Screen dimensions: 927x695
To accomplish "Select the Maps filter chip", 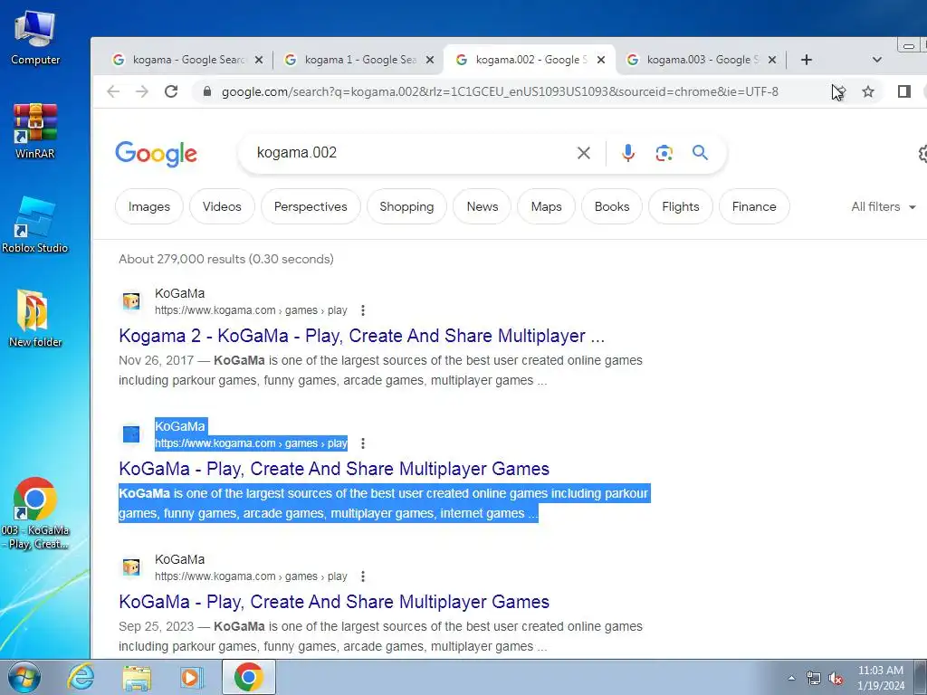I will [x=546, y=207].
